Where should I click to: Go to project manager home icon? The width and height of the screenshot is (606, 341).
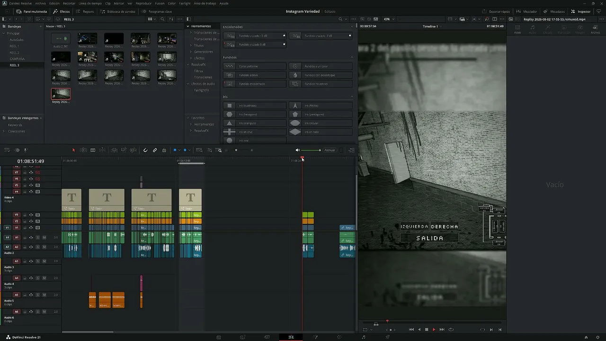[586, 337]
